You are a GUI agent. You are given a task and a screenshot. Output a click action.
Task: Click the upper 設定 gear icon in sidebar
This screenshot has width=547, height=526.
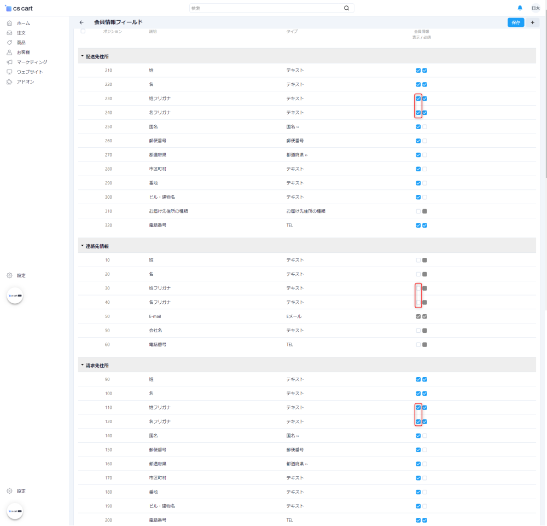tap(9, 275)
